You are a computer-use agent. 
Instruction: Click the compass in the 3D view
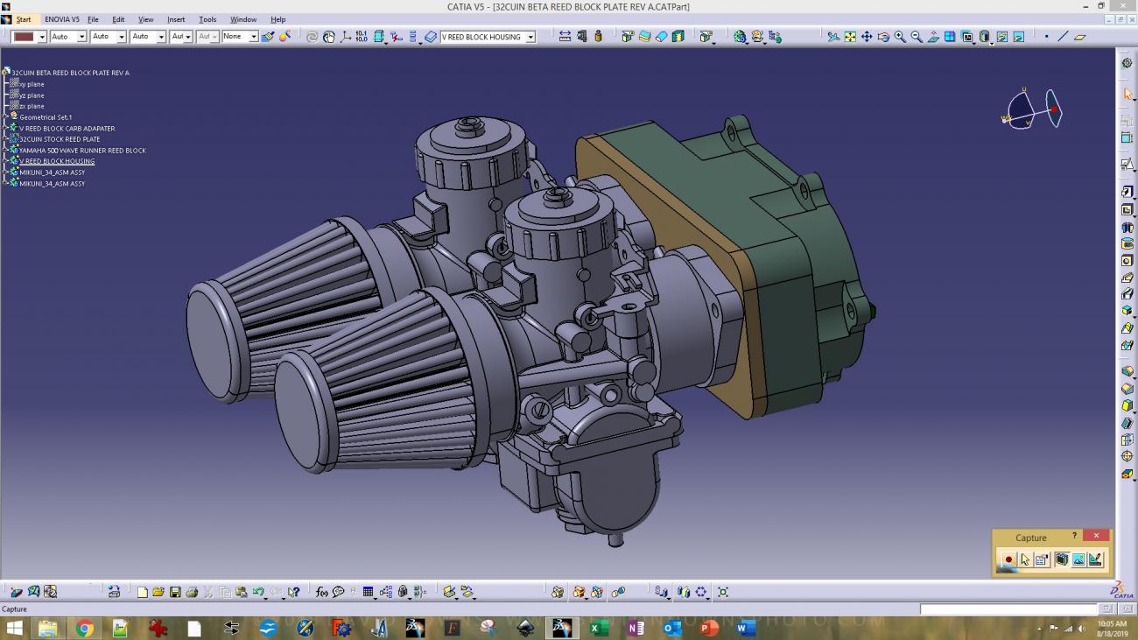point(1033,109)
